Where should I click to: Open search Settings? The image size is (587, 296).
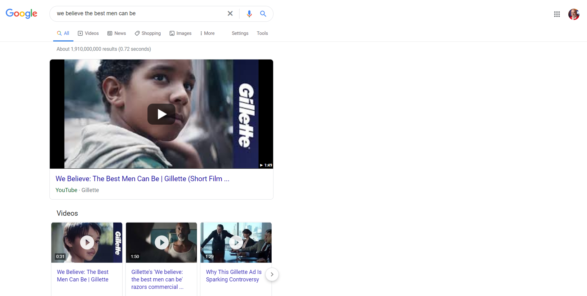coord(240,33)
